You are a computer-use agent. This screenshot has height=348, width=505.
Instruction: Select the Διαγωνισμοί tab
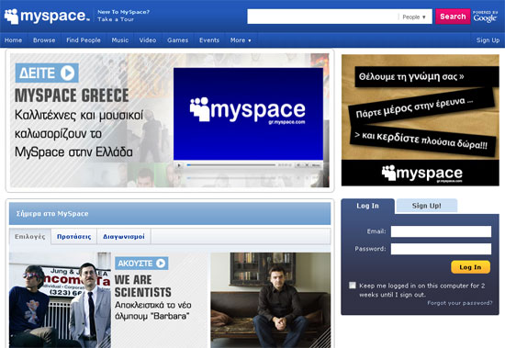point(124,237)
